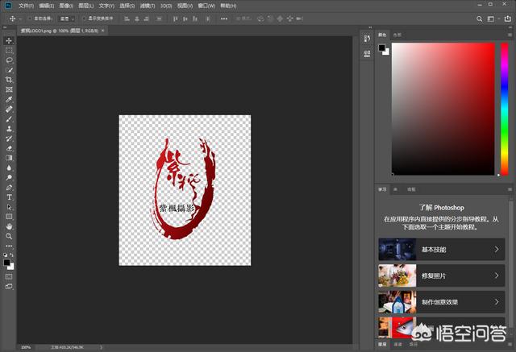Screen dimensions: 516x352
Task: Click the rainbow hue slider strip
Action: (505, 109)
